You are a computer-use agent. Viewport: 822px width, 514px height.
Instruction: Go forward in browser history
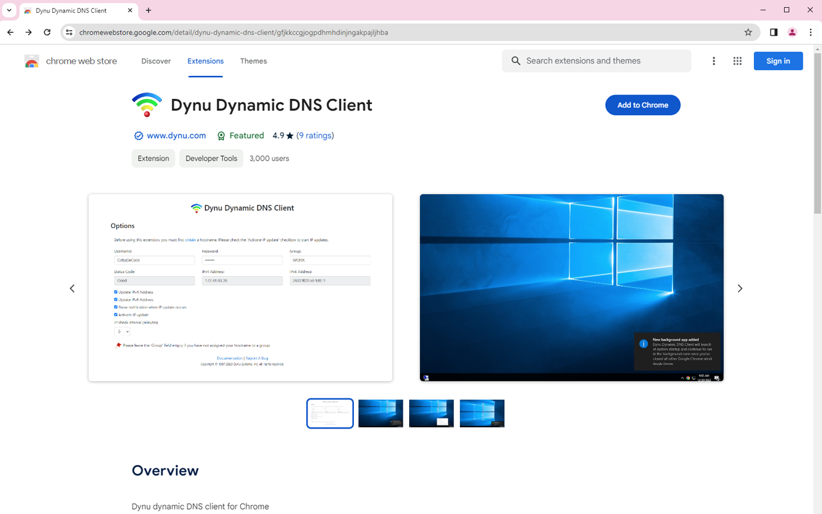pos(28,32)
